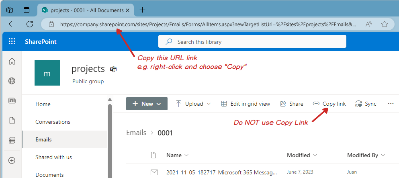Click the Home icon in left rail
The image size is (399, 178).
point(12,61)
